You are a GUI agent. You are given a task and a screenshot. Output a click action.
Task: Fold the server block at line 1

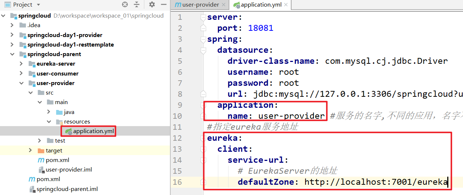coord(204,17)
